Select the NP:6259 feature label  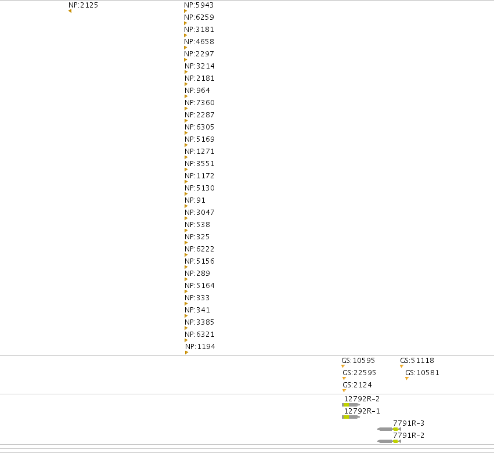pos(199,17)
